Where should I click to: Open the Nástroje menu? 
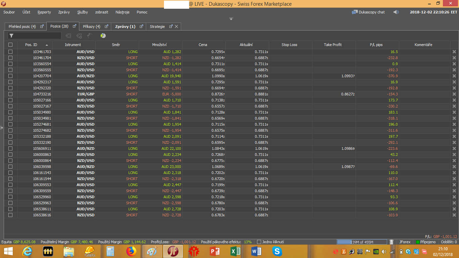pos(122,12)
